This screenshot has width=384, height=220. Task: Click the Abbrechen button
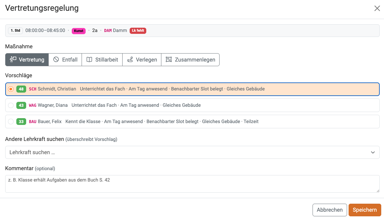[x=330, y=210]
